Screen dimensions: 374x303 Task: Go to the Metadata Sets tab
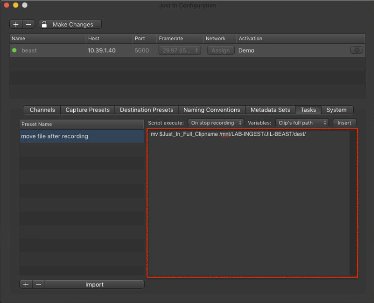click(x=270, y=110)
